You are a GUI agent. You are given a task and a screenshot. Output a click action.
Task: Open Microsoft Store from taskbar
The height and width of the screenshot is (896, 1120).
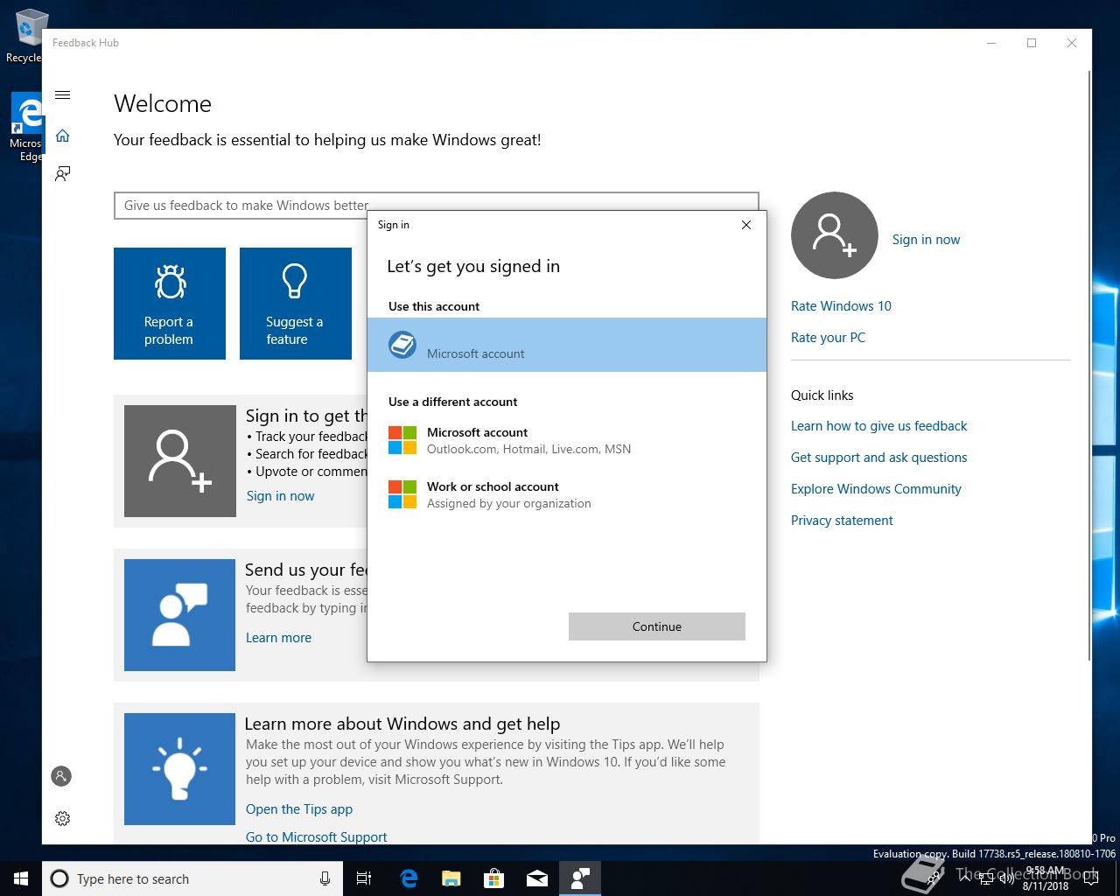pyautogui.click(x=493, y=878)
